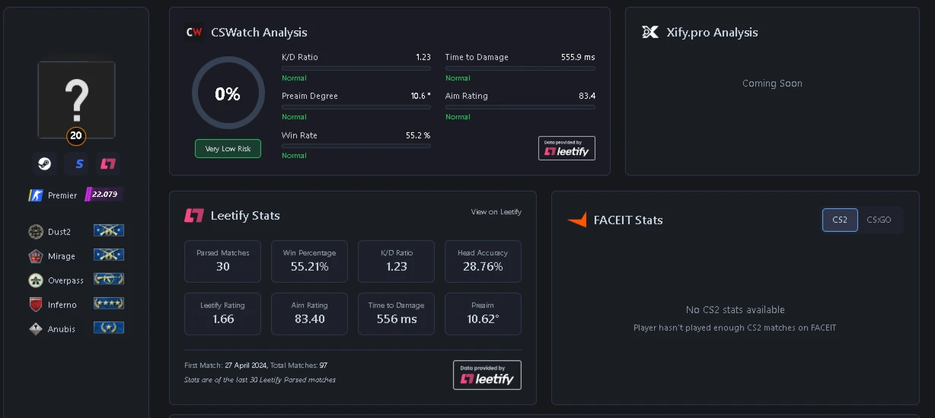Click the FACEIT Stats logo icon
Image resolution: width=935 pixels, height=418 pixels.
[x=576, y=220]
